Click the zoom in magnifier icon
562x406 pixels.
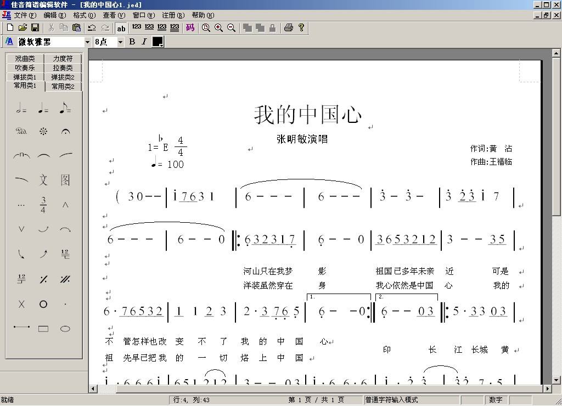pos(218,28)
